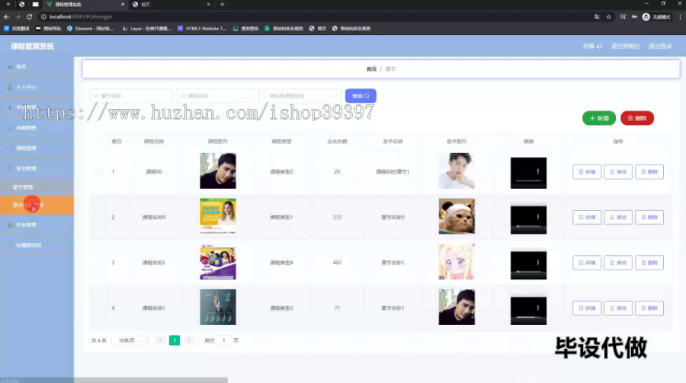The image size is (686, 383).
Task: Click video progress bar in row 4
Action: point(528,317)
